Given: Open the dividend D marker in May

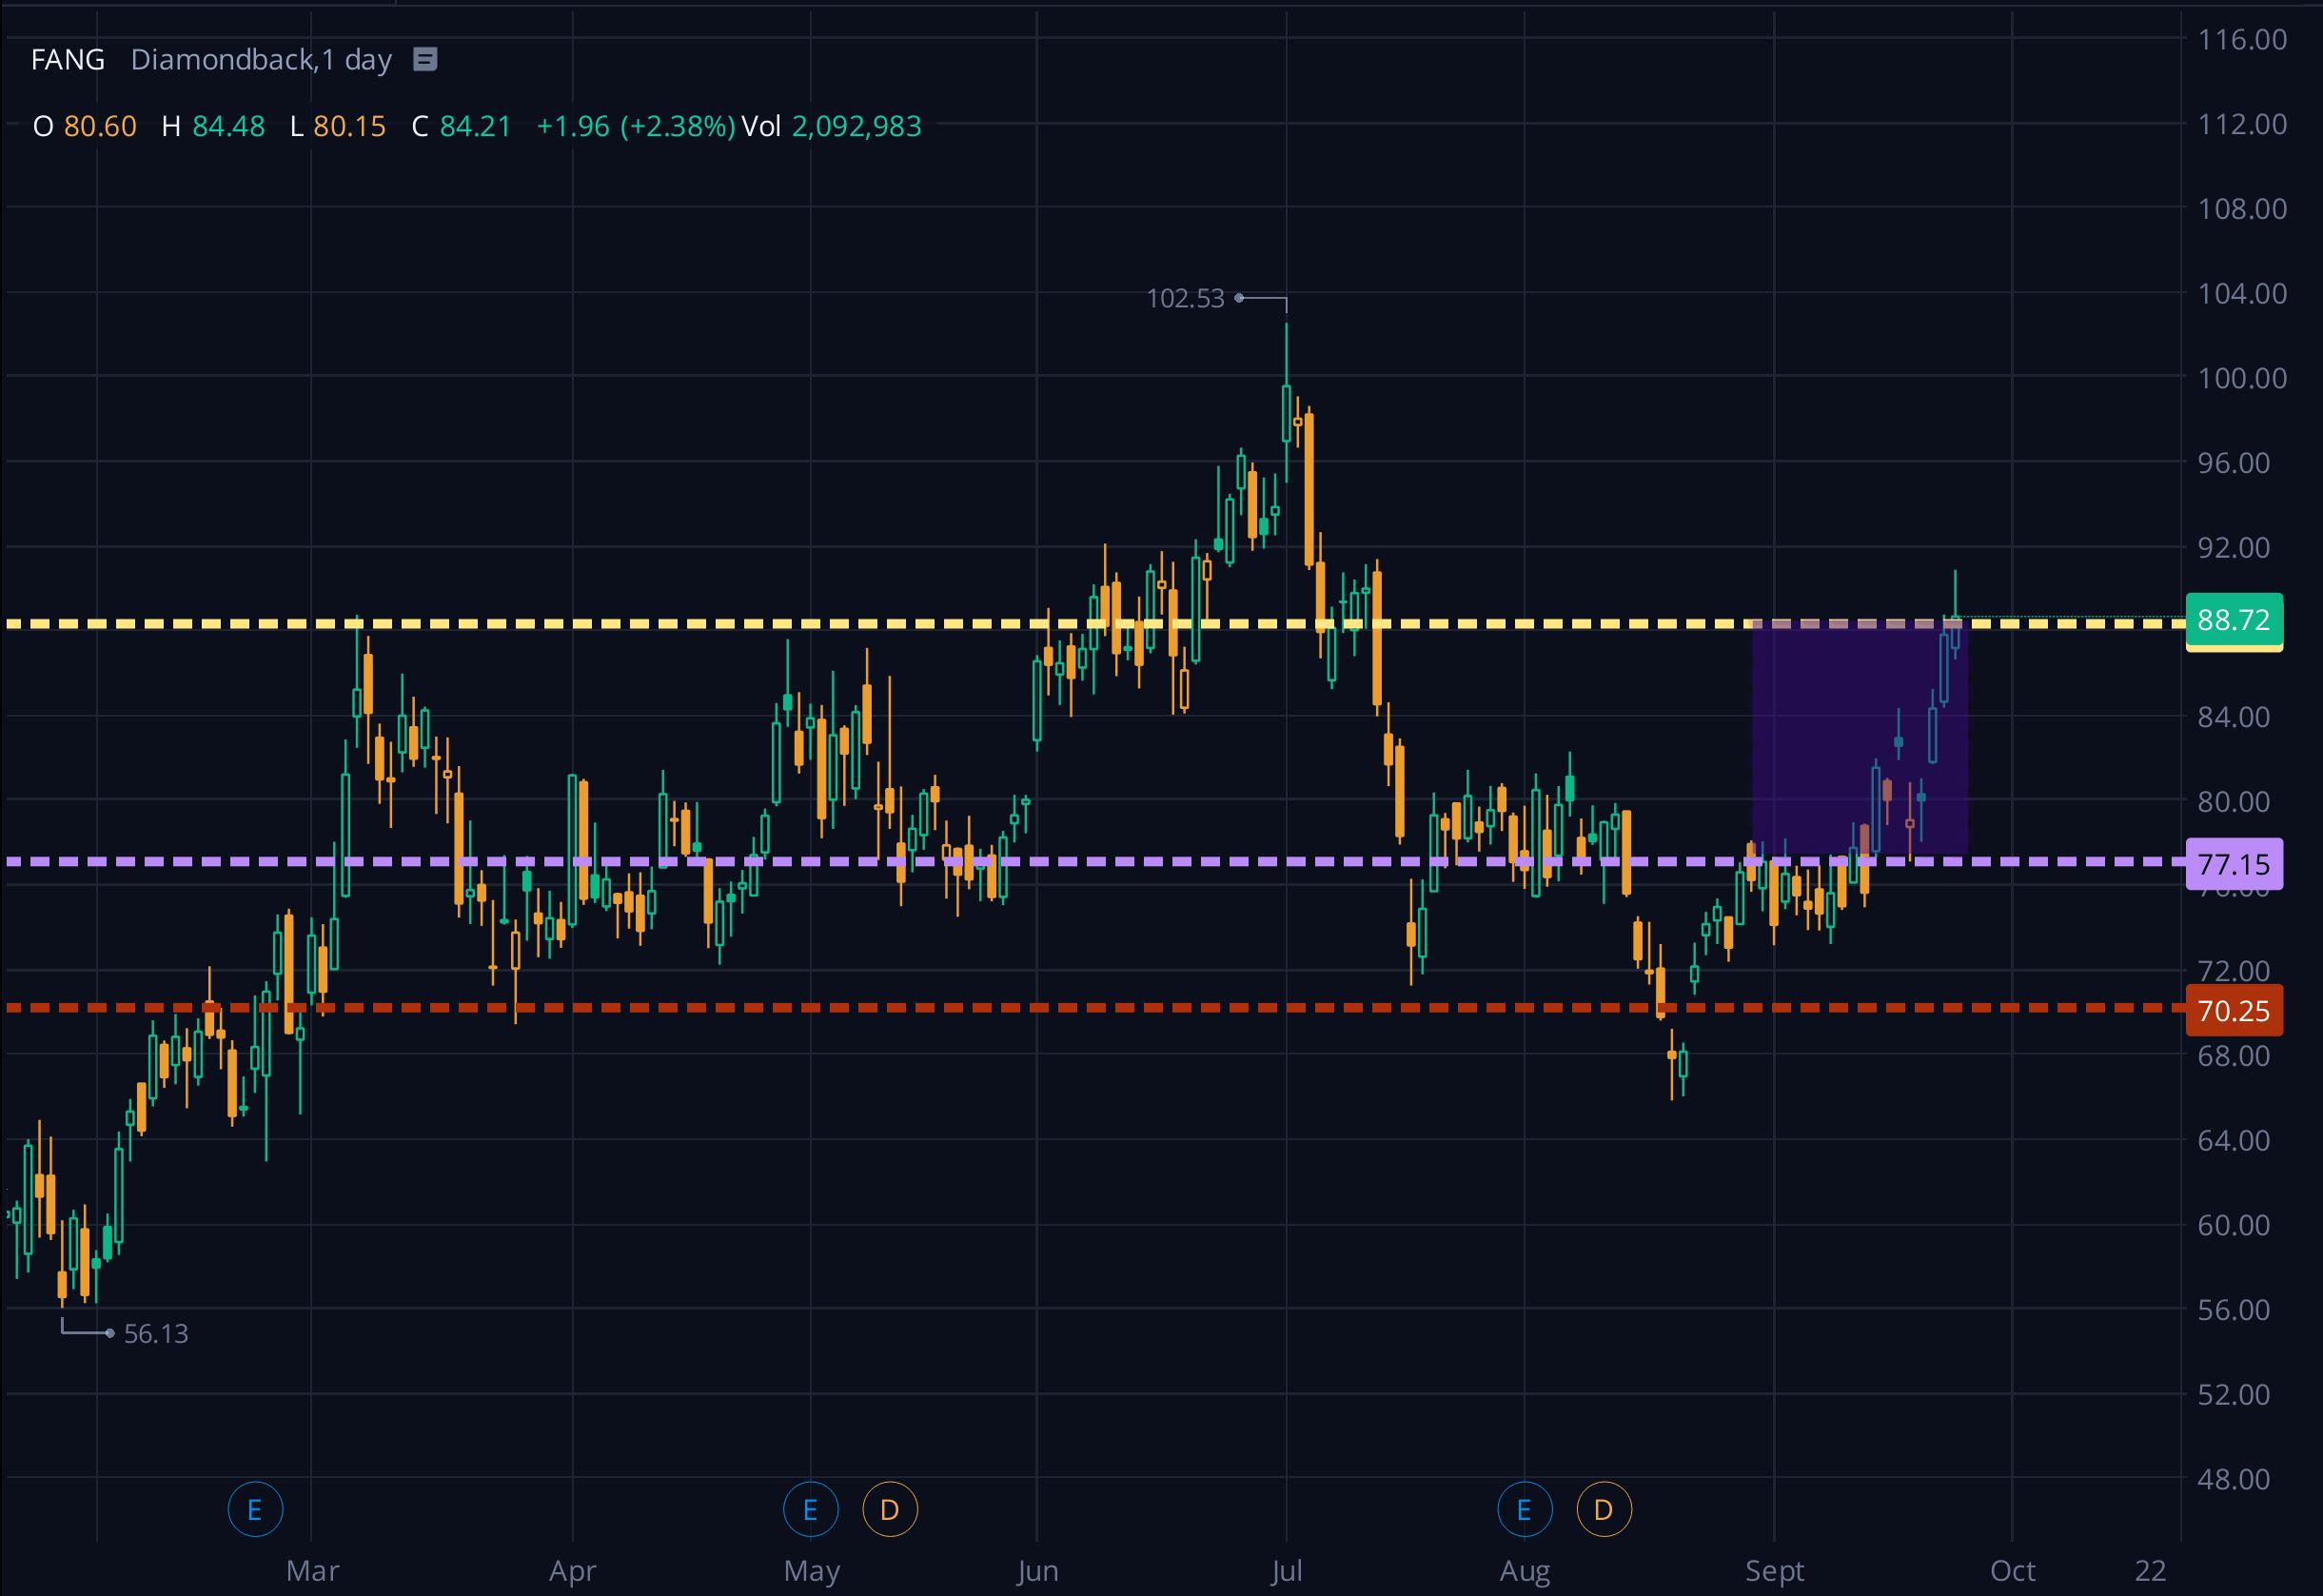Looking at the screenshot, I should pyautogui.click(x=889, y=1509).
